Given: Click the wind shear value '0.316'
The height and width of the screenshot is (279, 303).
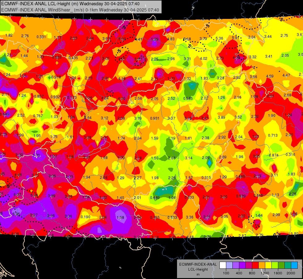Looking at the screenshot, I should coord(291,154).
